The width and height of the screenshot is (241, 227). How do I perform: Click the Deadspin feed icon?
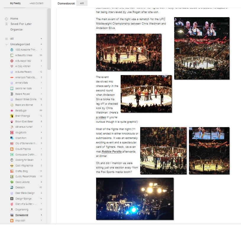12,187
